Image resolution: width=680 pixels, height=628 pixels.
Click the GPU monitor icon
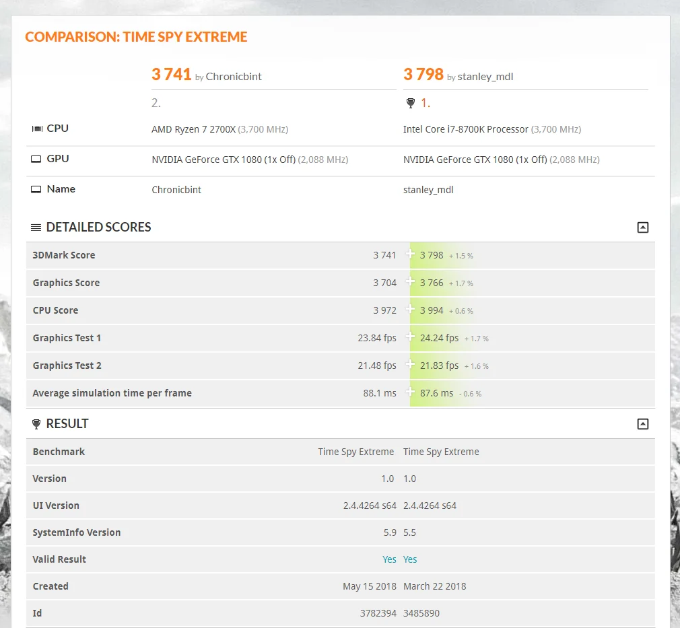coord(36,159)
